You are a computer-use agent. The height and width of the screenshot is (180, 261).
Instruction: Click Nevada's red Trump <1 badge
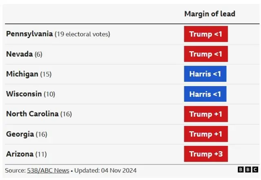(206, 54)
